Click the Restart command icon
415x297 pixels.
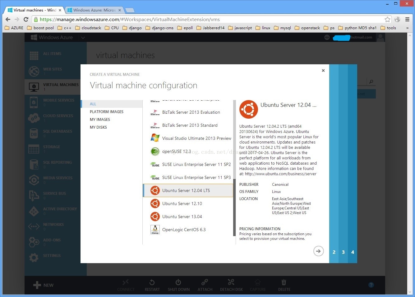152,282
